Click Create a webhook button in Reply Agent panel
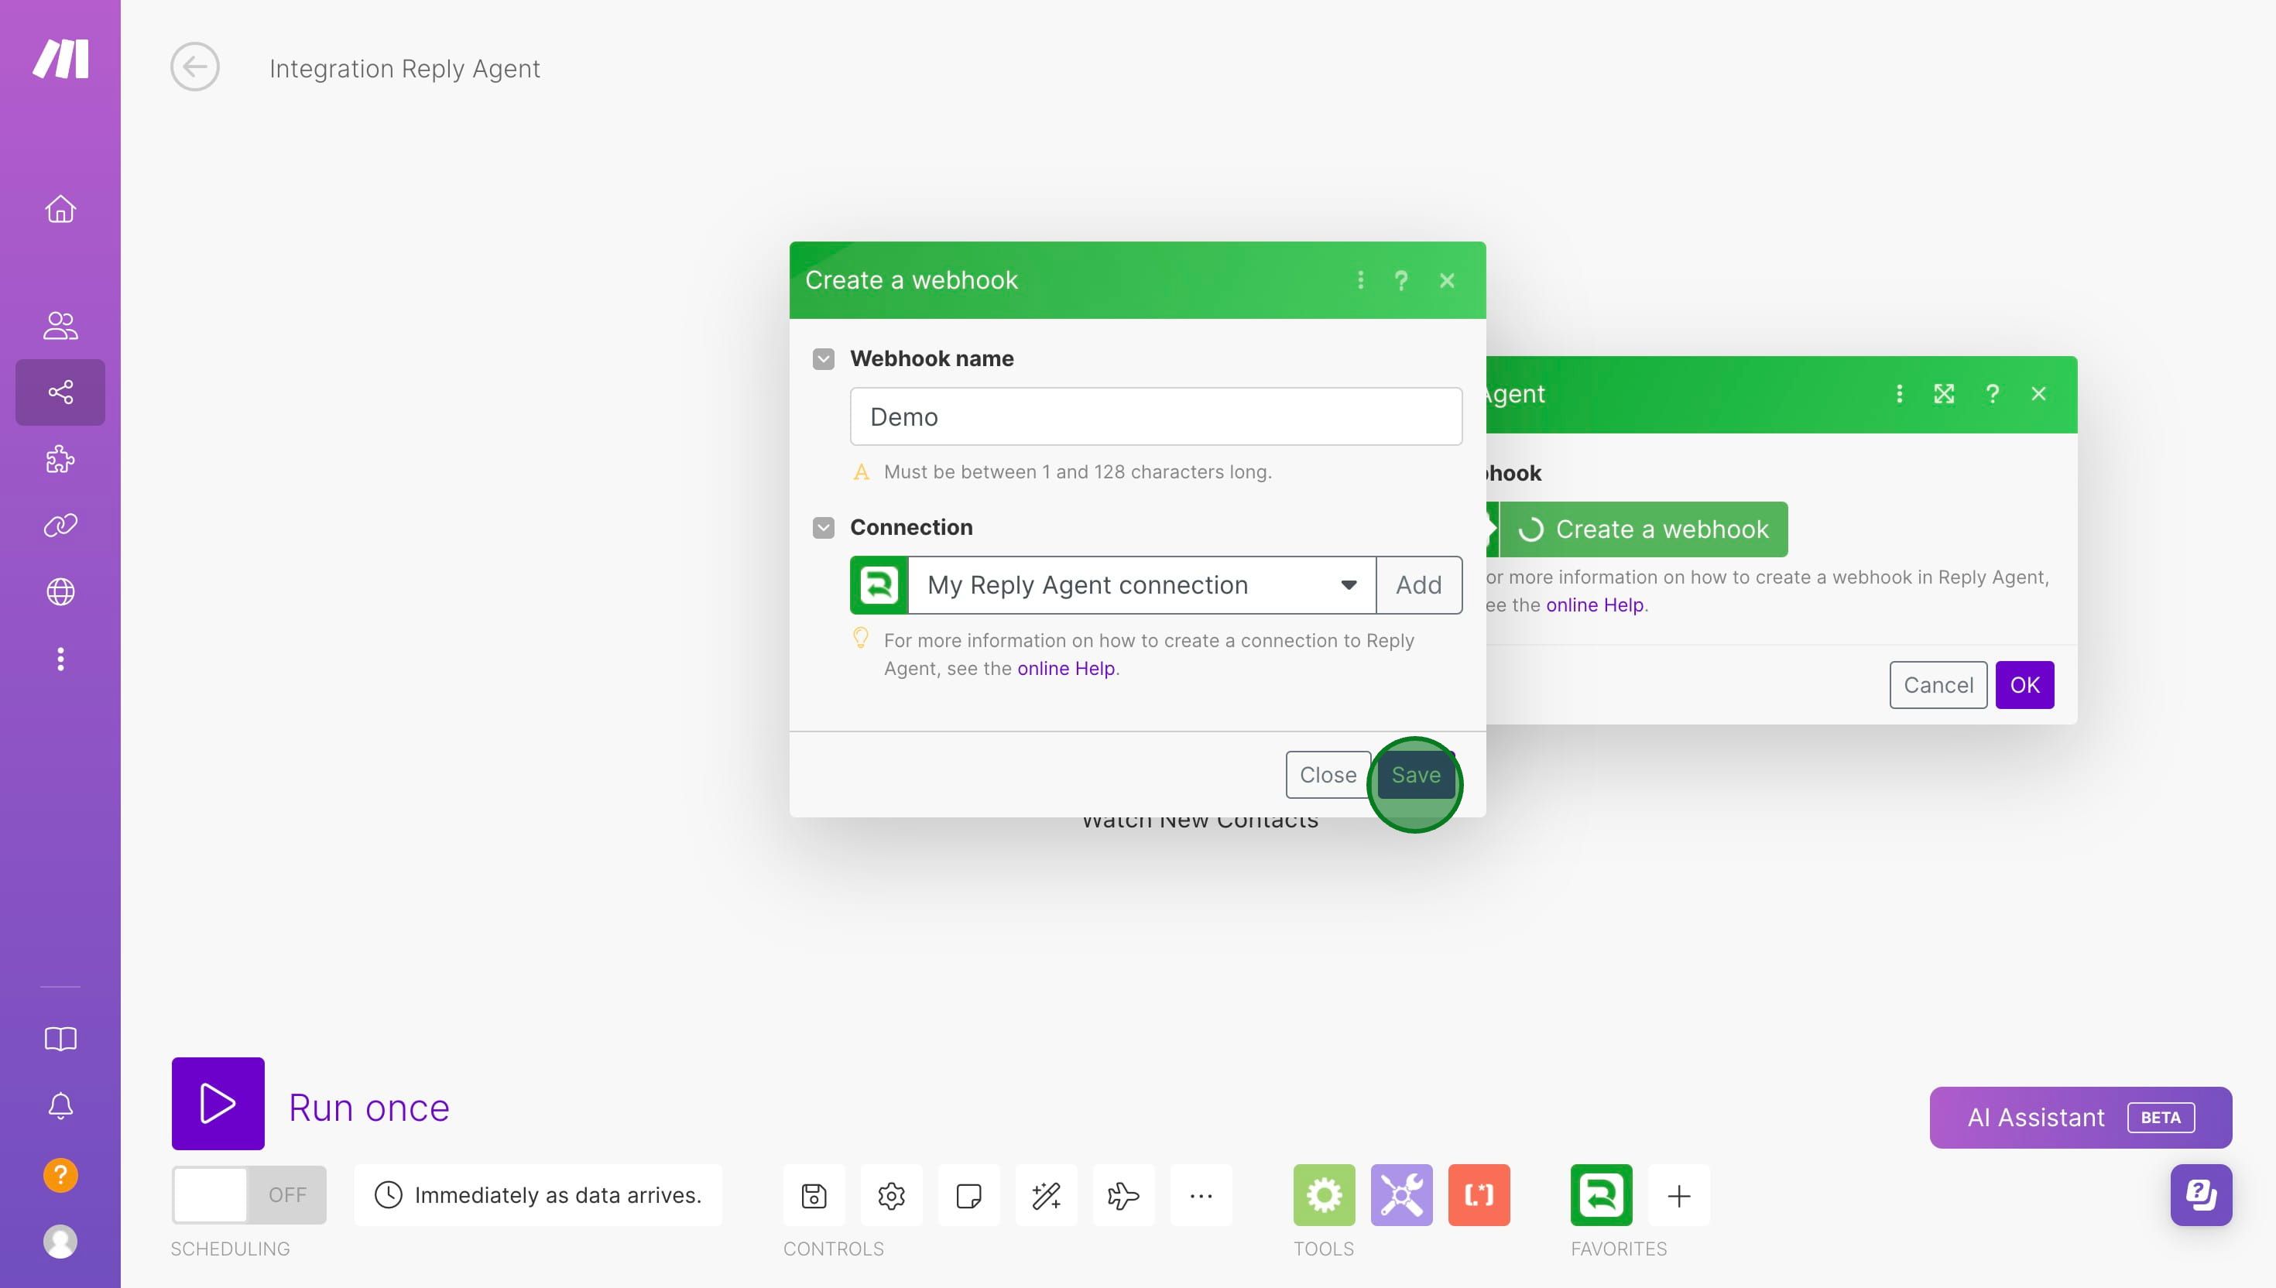Viewport: 2276px width, 1288px height. pos(1643,529)
